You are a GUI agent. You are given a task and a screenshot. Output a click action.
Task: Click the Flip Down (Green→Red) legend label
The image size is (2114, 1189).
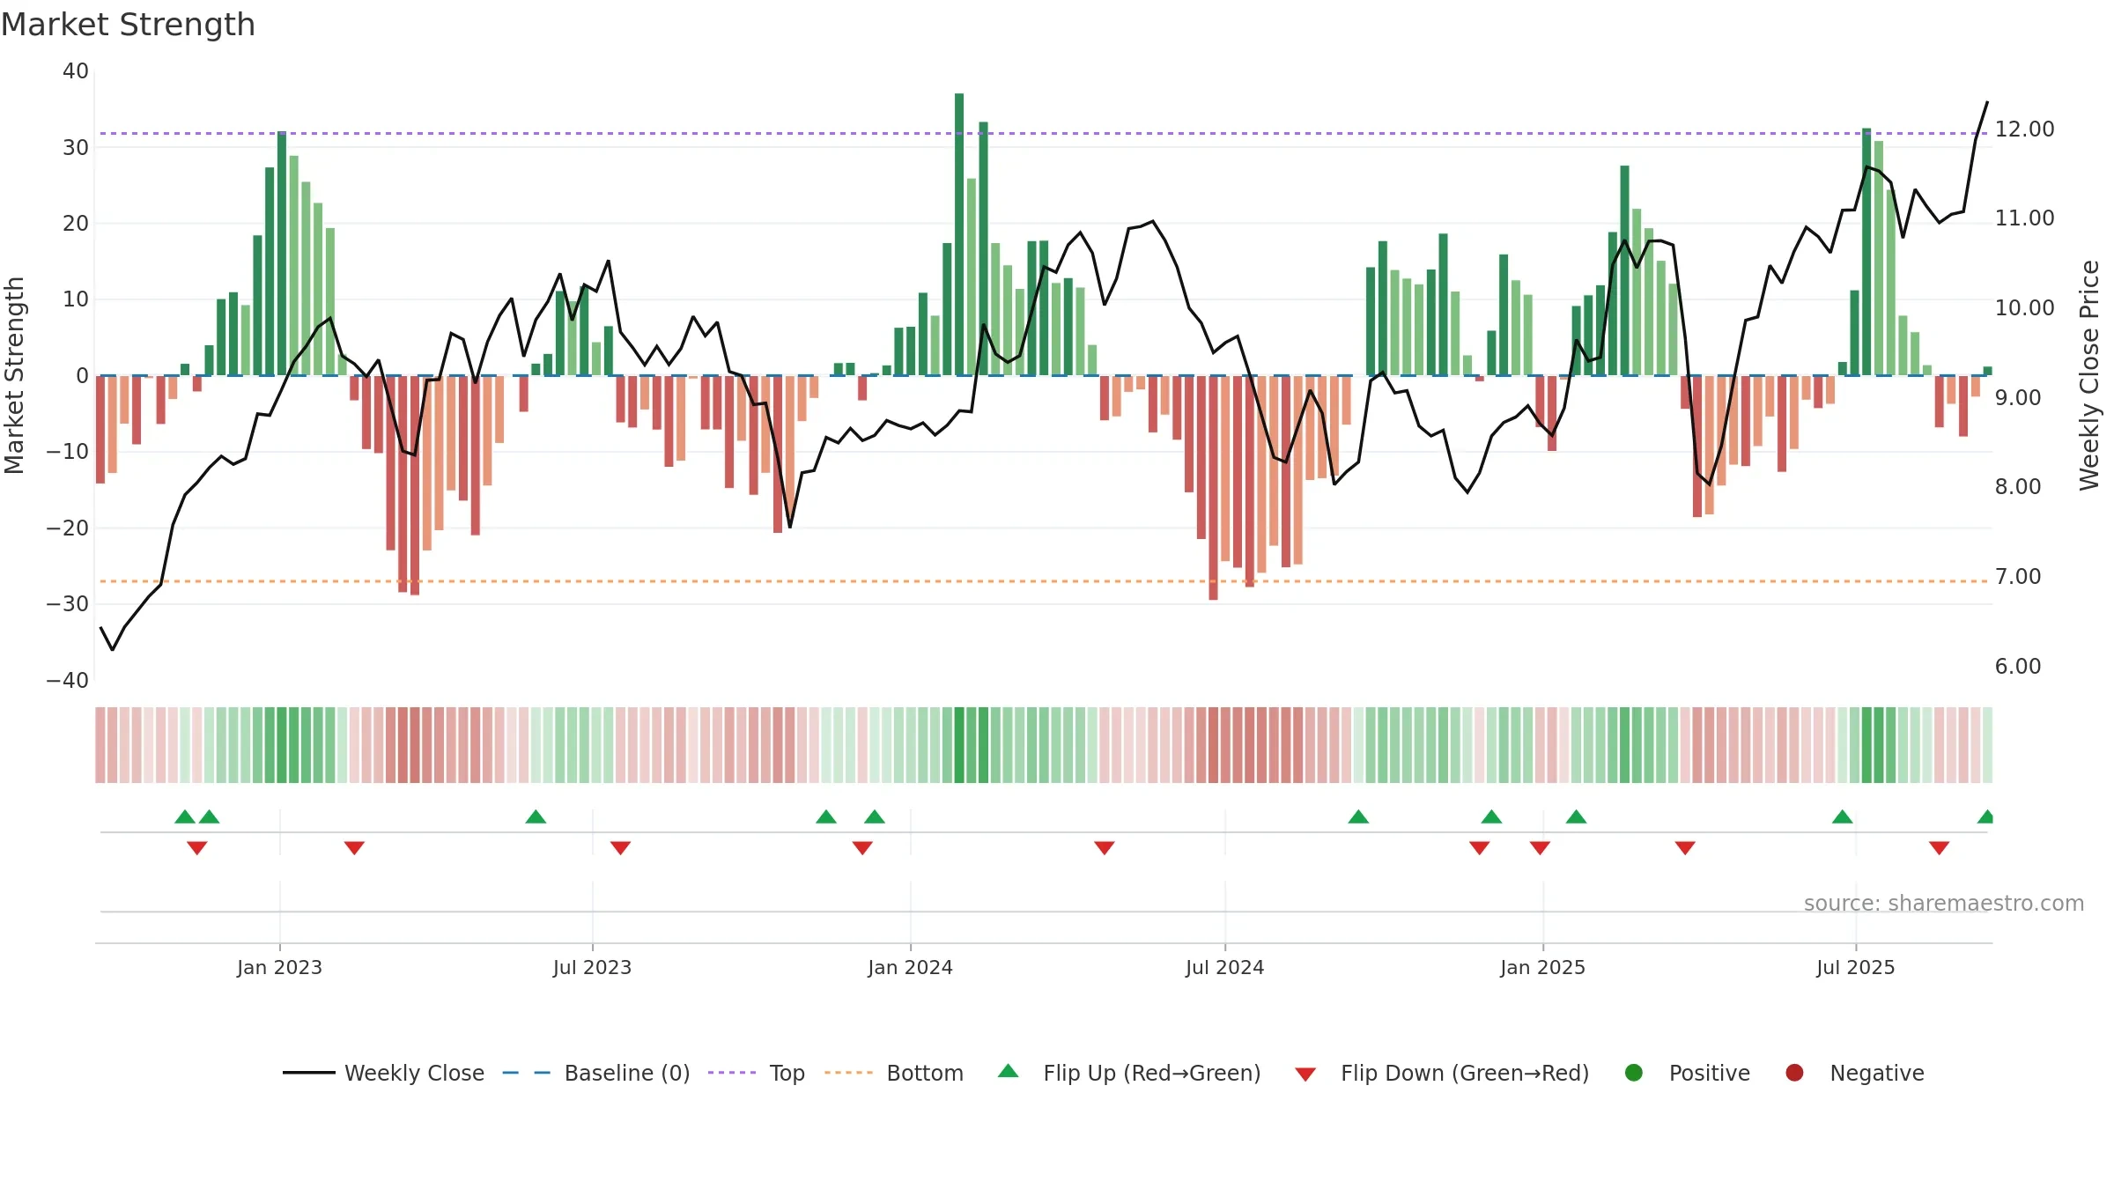click(1465, 1073)
